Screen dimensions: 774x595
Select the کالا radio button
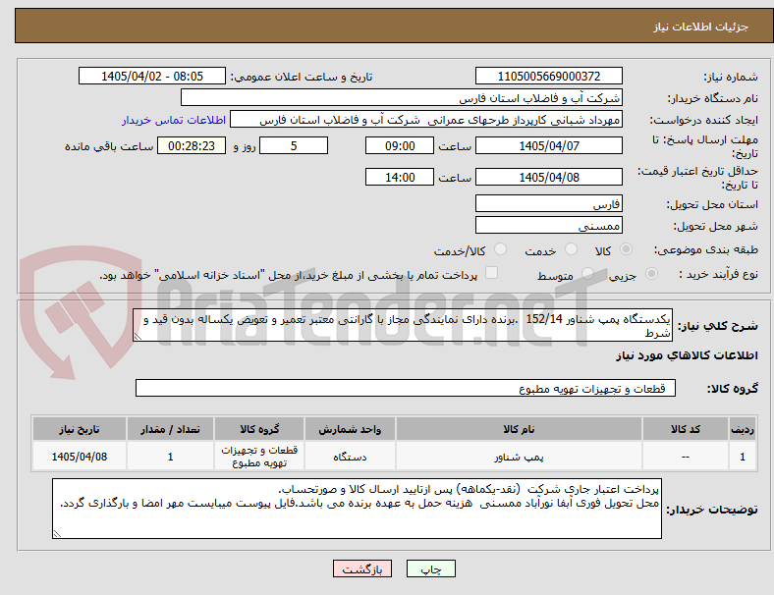pos(626,249)
